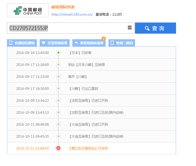Click the phone icon on 免费短信通知
196x166 pixels.
coord(11,43)
